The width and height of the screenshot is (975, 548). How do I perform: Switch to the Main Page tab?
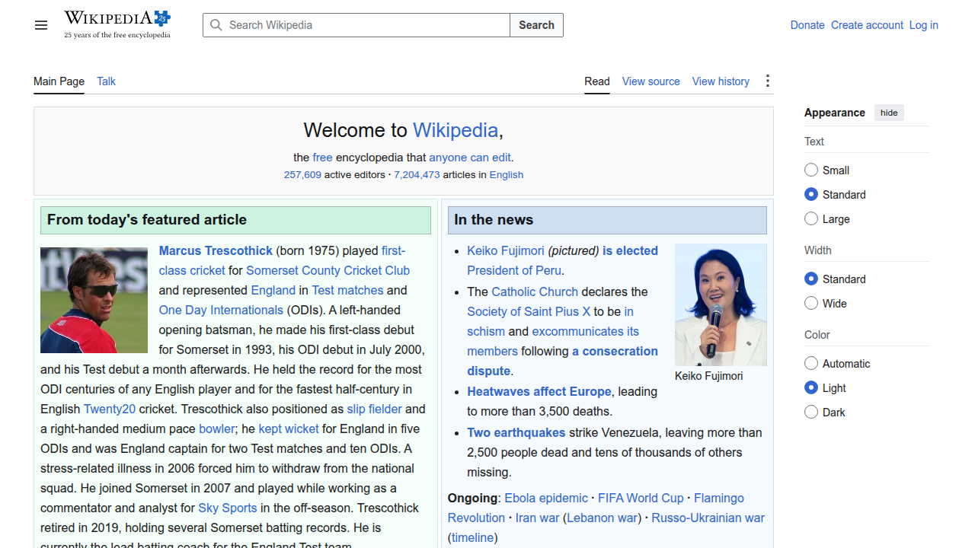tap(59, 81)
